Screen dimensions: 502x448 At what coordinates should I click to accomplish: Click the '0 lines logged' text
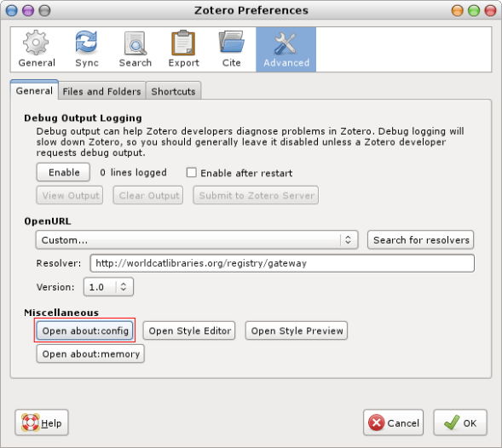click(x=133, y=173)
